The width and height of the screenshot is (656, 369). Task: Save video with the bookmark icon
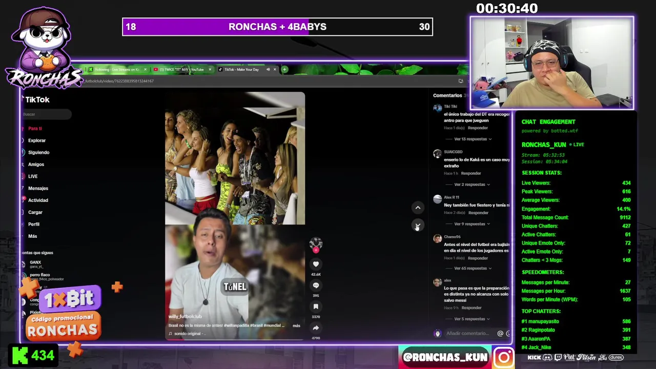(x=316, y=306)
